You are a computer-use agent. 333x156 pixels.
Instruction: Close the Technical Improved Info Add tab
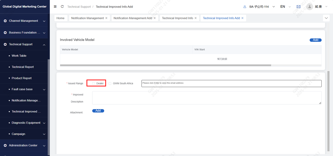coord(242,18)
